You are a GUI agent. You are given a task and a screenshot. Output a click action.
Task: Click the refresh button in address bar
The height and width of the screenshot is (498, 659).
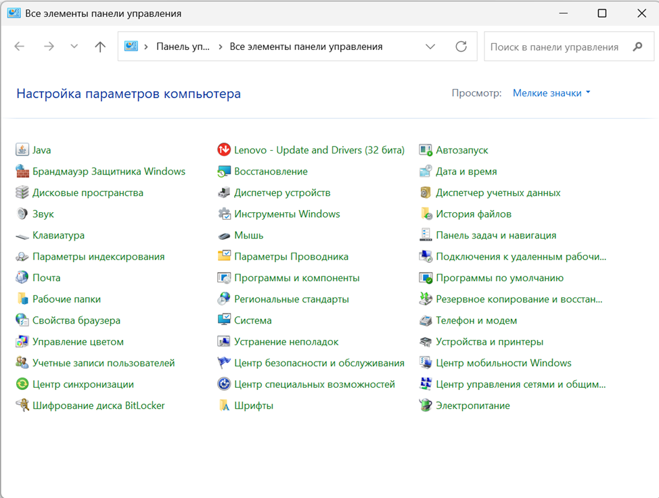[461, 47]
